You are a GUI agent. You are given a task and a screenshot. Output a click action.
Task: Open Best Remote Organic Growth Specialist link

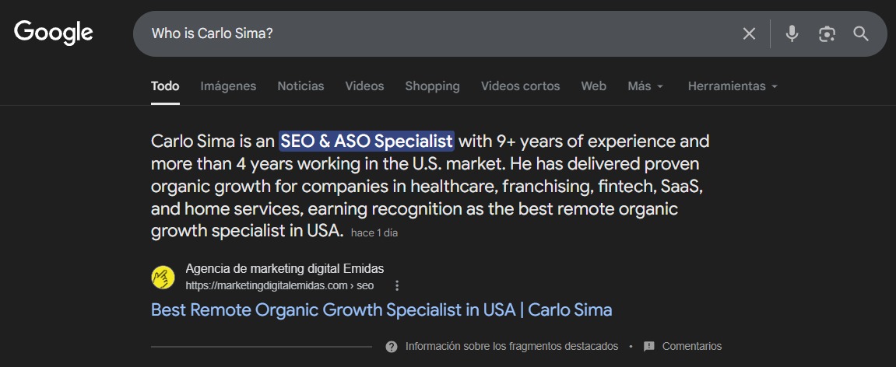coord(381,309)
